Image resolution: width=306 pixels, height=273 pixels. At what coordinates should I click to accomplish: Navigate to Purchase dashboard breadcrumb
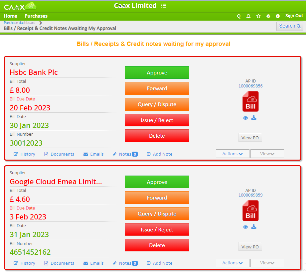click(x=20, y=23)
